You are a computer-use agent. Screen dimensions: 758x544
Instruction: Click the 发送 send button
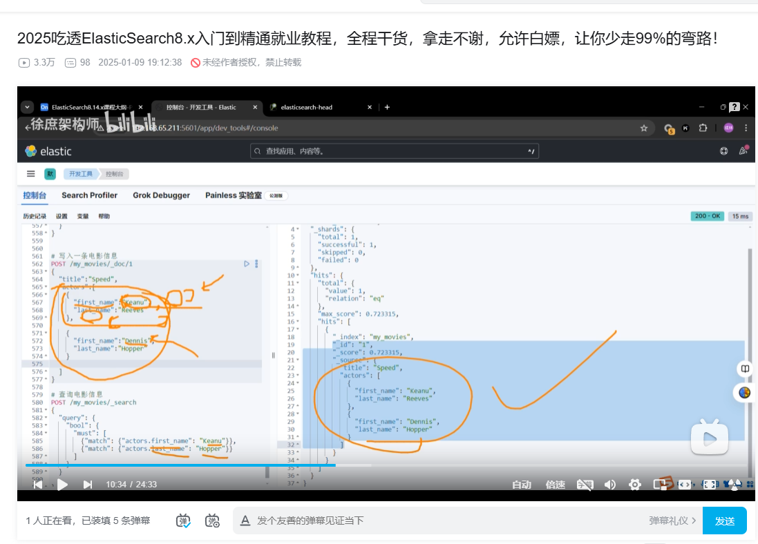pos(724,521)
